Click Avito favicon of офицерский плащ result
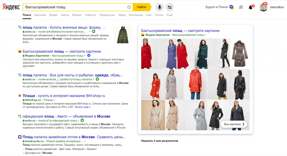Image resolution: width=287 pixels, height=156 pixels. (x=20, y=116)
